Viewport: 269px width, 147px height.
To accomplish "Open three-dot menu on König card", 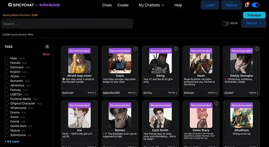I will click(x=176, y=93).
